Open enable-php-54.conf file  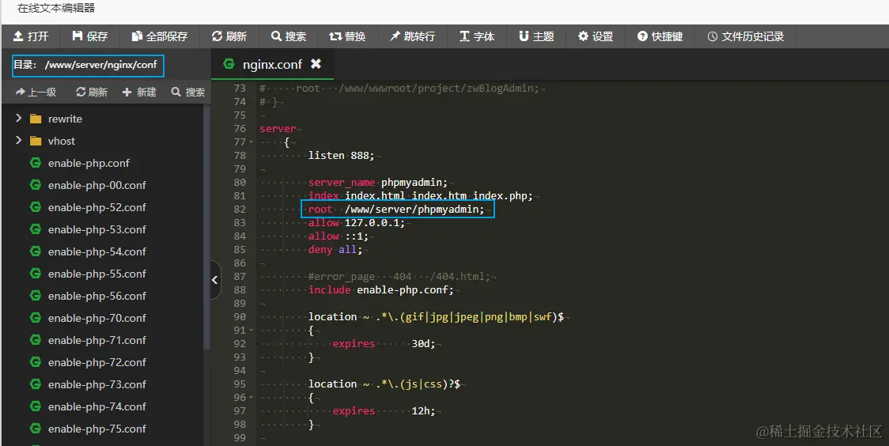pyautogui.click(x=97, y=251)
